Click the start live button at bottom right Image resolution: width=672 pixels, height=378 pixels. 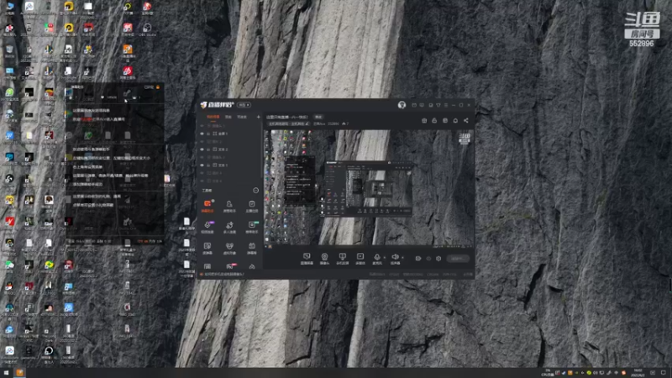[x=458, y=259]
